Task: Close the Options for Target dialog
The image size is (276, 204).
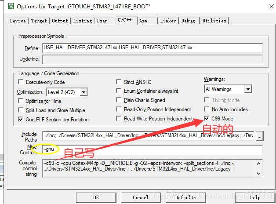Action: point(272,6)
